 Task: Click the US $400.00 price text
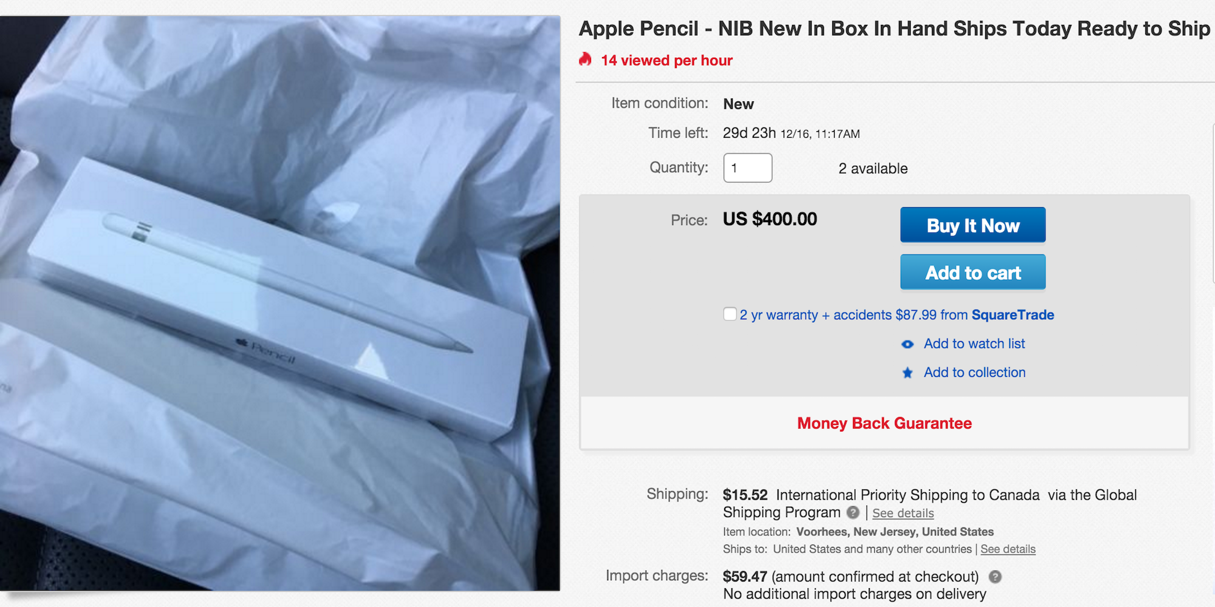(x=769, y=219)
